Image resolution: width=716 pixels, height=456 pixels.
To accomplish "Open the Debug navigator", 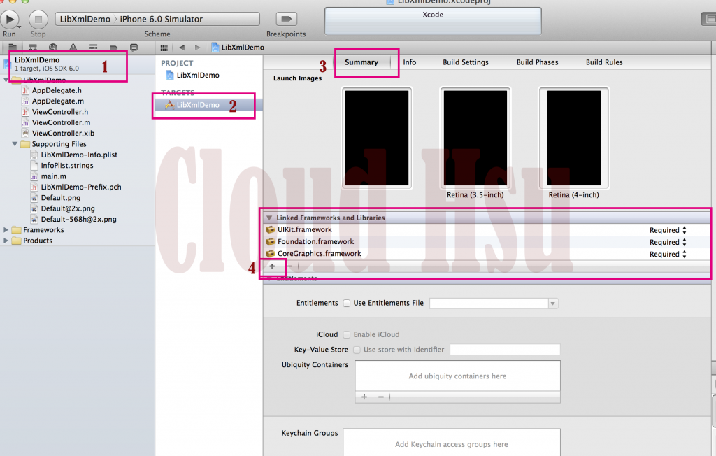I will click(x=93, y=47).
